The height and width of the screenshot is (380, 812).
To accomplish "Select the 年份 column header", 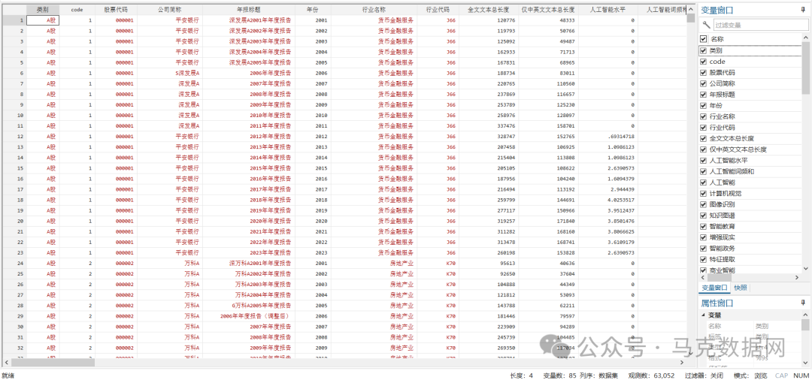I will point(313,9).
